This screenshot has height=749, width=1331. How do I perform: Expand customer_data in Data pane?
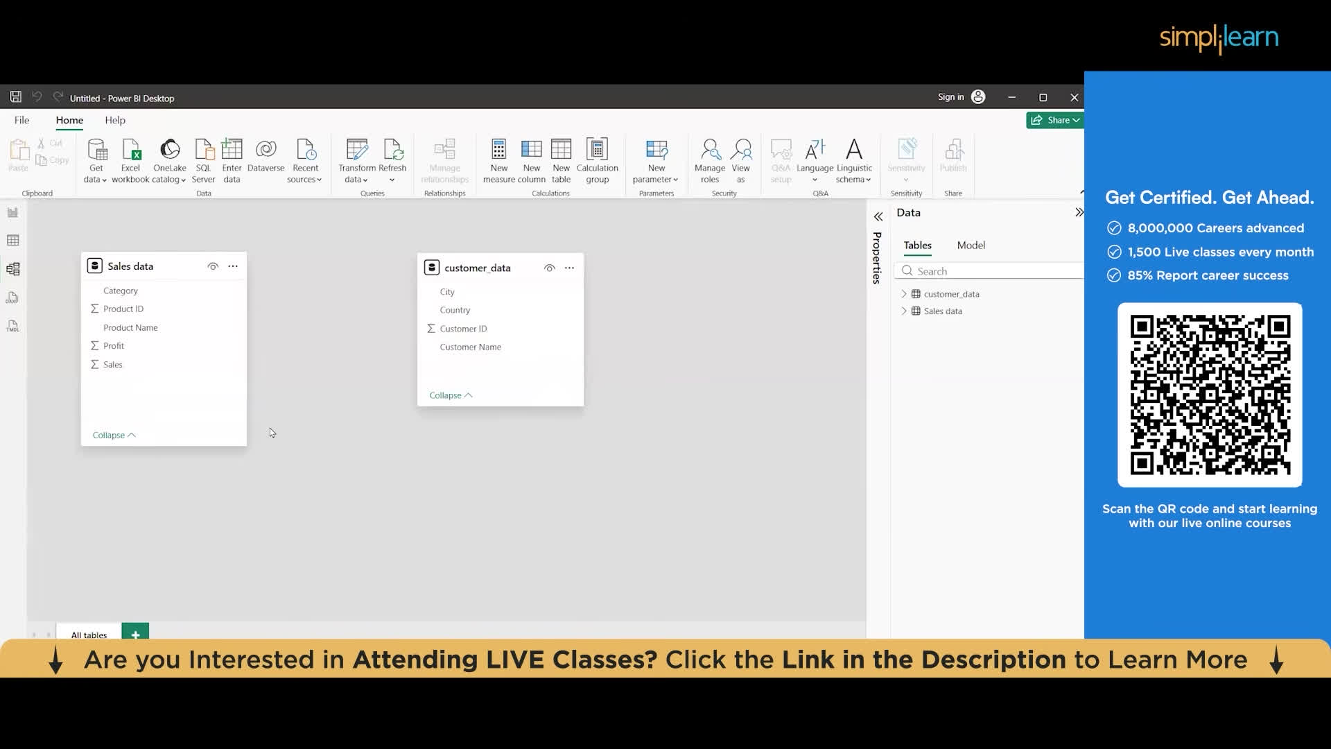pyautogui.click(x=903, y=294)
